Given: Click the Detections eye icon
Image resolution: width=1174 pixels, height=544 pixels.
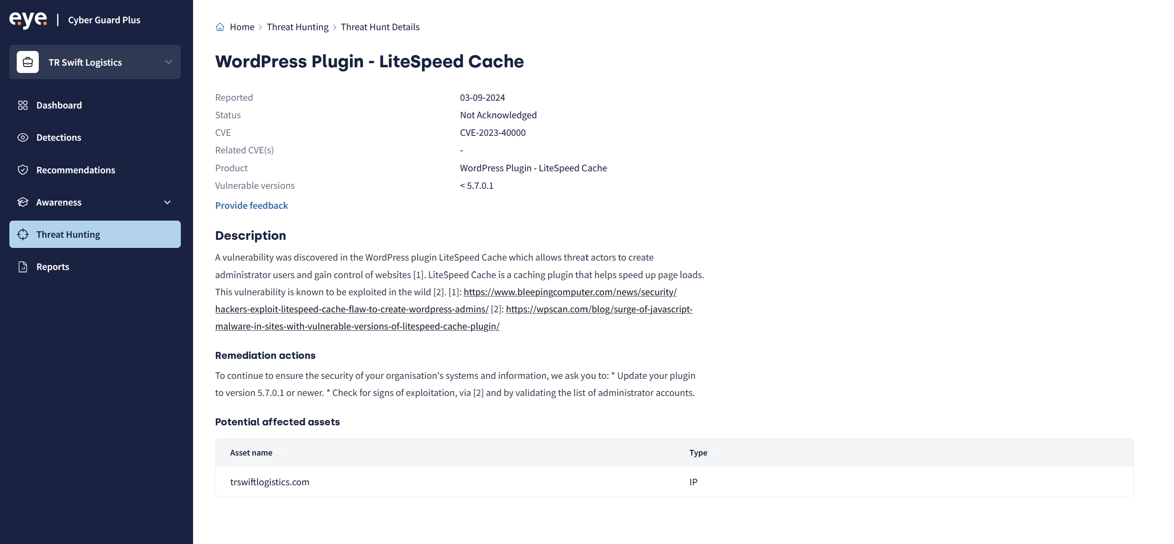Looking at the screenshot, I should [23, 137].
